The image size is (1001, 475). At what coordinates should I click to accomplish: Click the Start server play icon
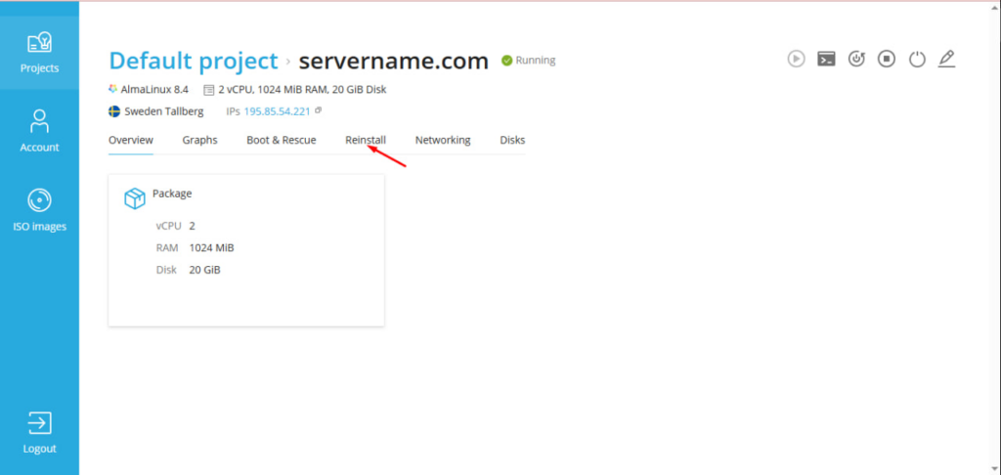[797, 59]
